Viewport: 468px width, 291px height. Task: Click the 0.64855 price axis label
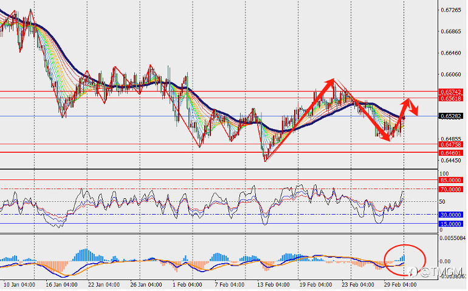click(x=451, y=139)
